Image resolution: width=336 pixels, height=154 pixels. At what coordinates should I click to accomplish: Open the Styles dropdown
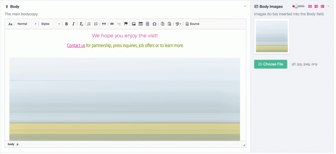pos(50,24)
